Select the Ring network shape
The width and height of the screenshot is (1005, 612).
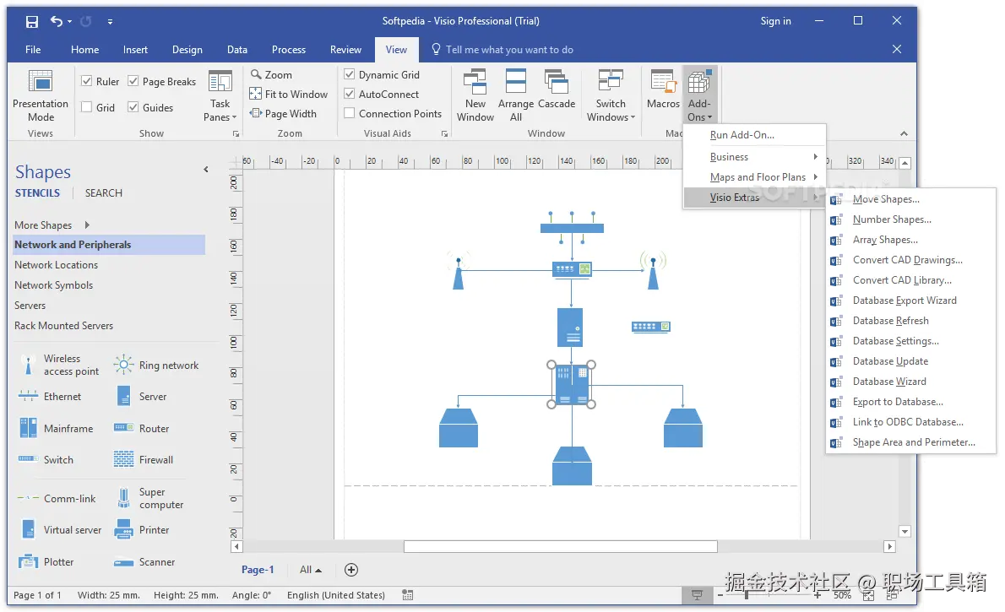tap(156, 366)
